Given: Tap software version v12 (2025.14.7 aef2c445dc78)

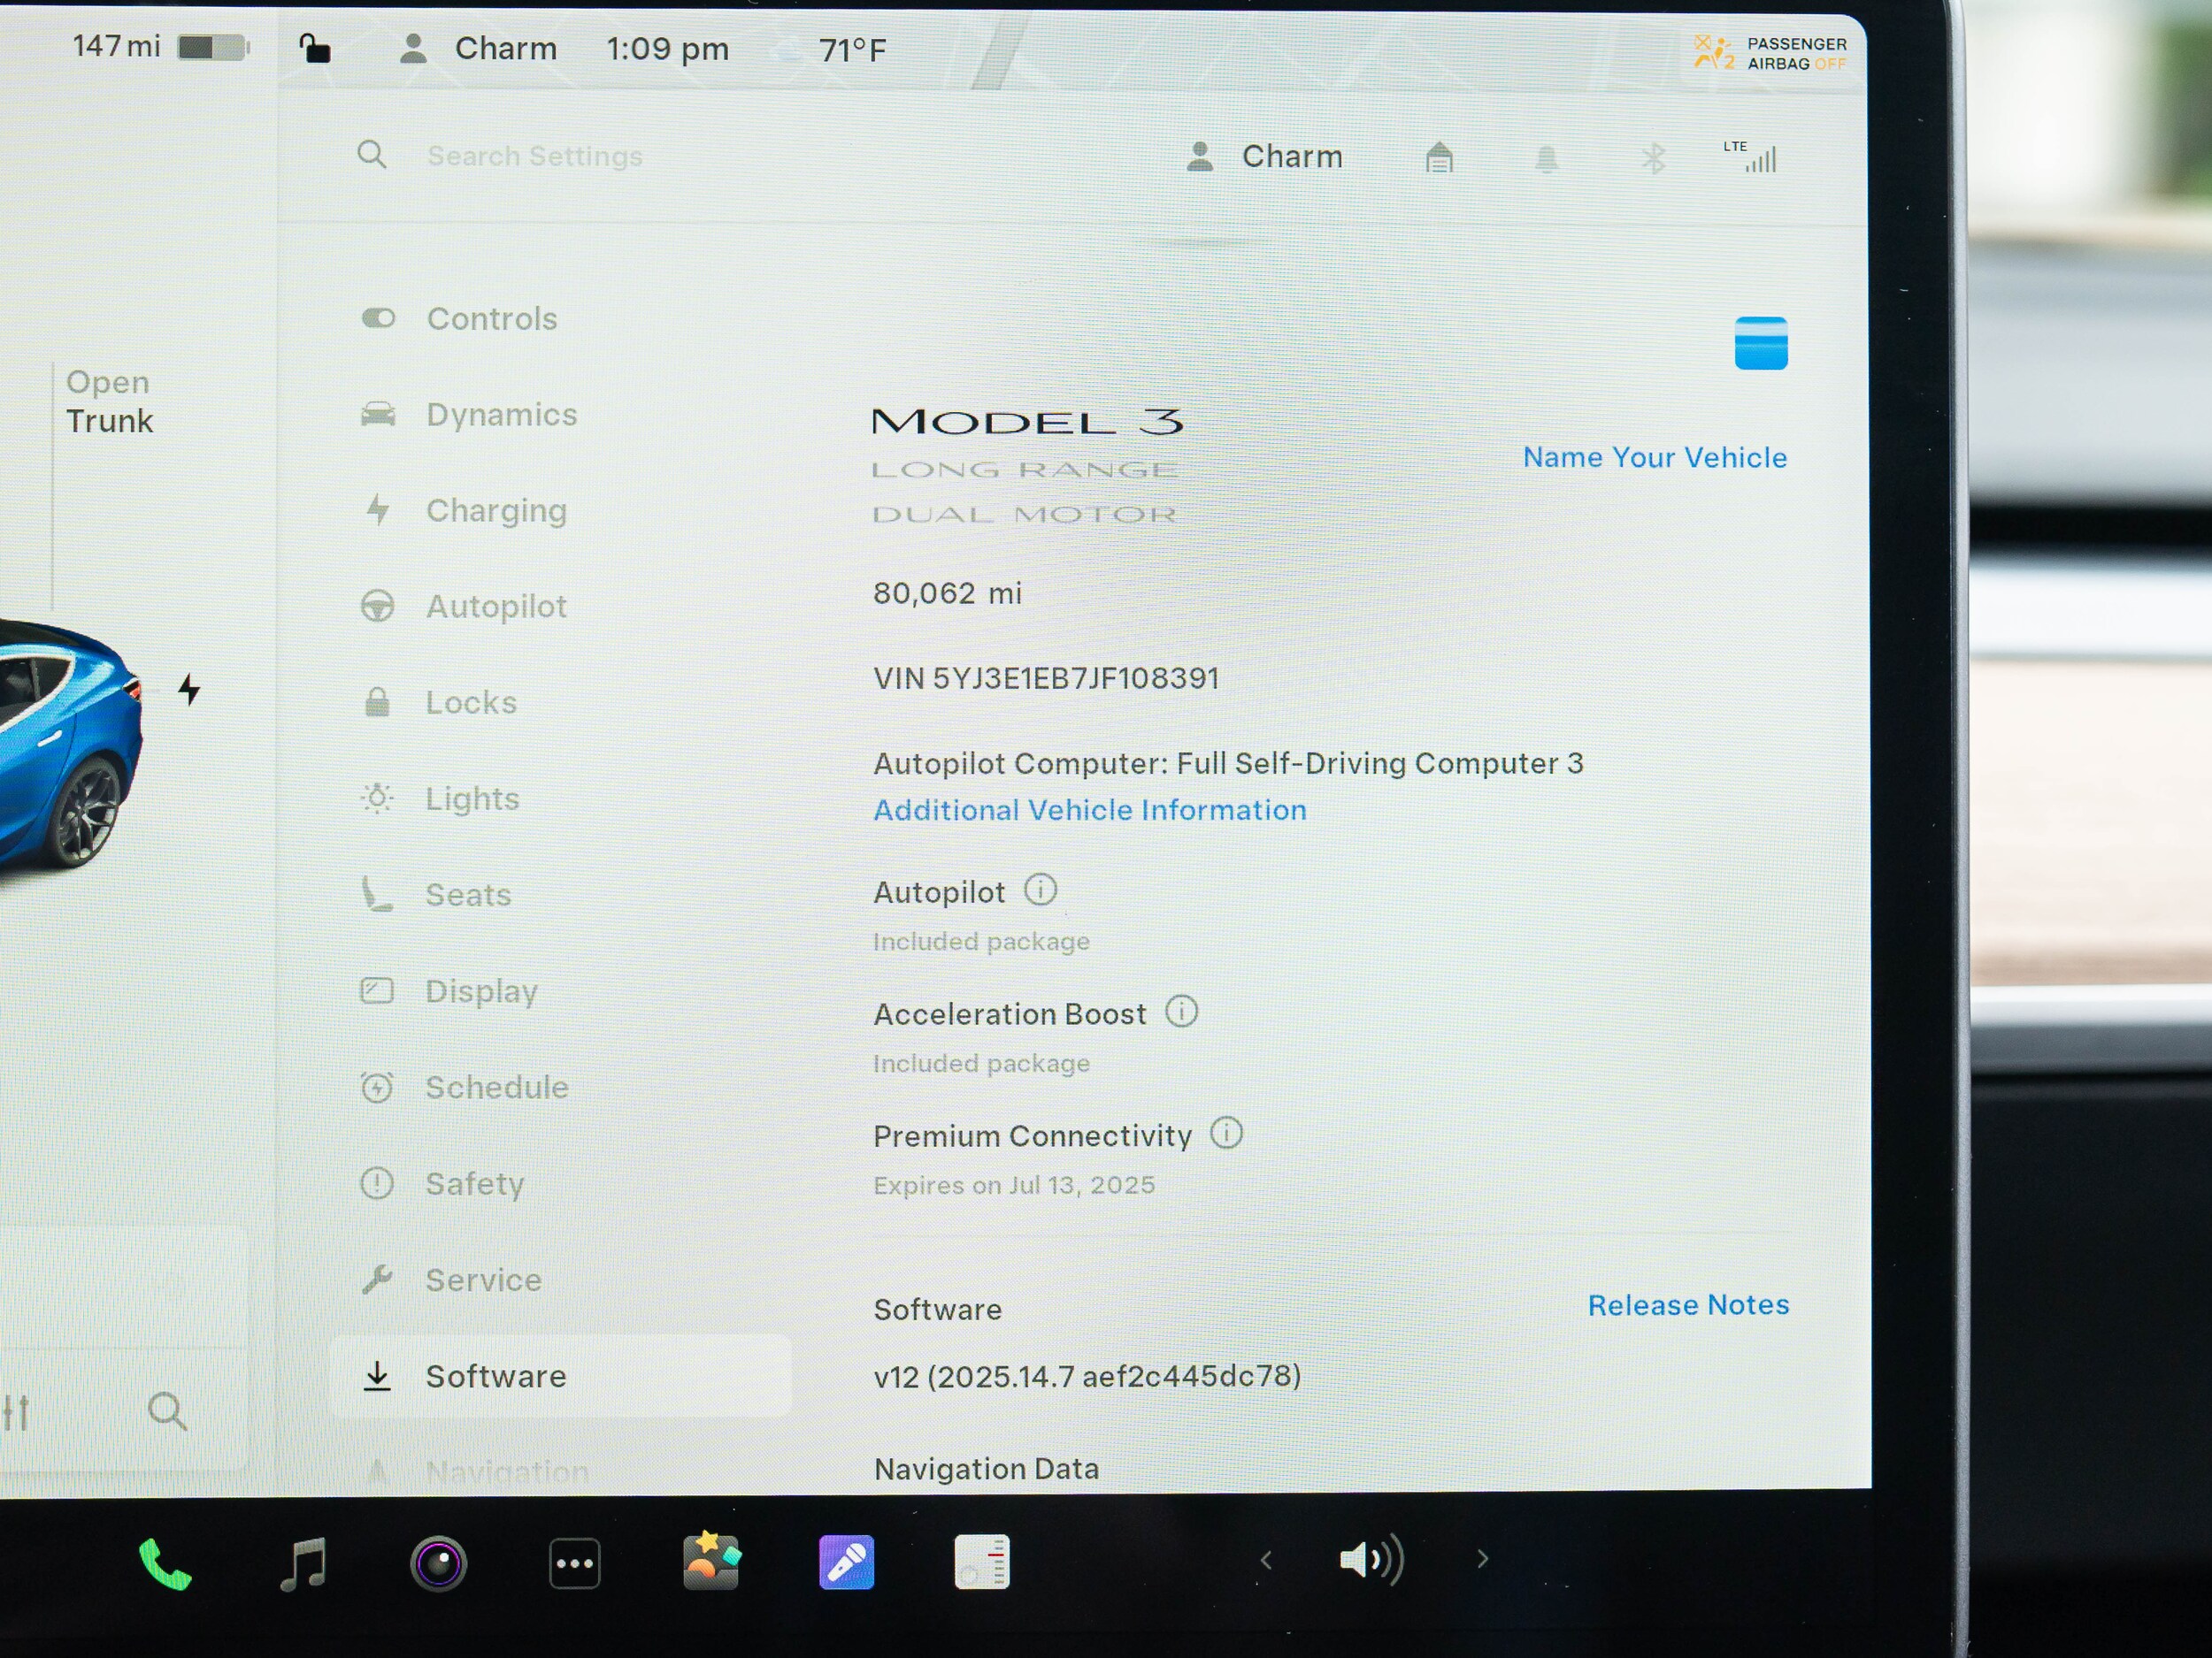Looking at the screenshot, I should click(x=1087, y=1376).
